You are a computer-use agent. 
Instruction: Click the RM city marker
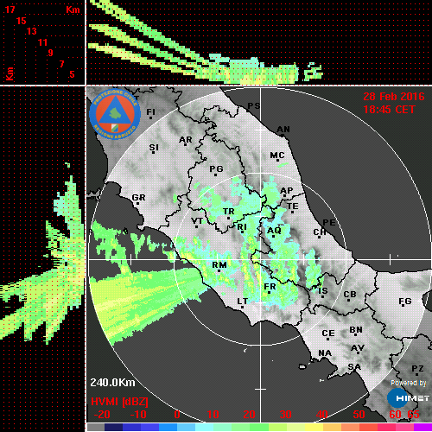[x=219, y=271]
